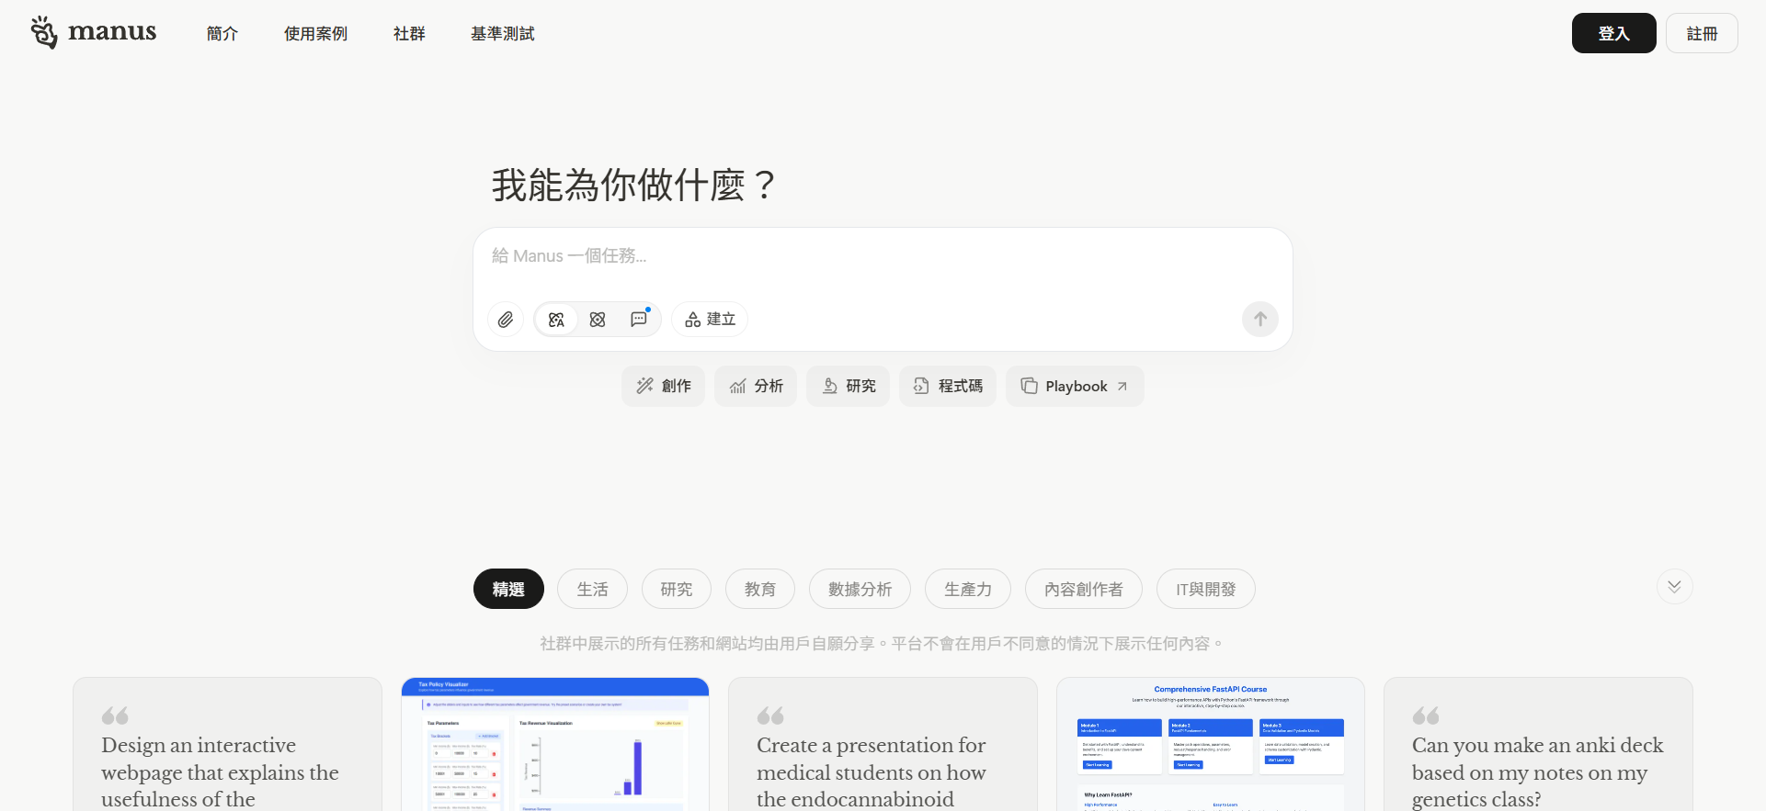Select the IT與開發 category tab
Viewport: 1766px width, 811px height.
click(1205, 589)
